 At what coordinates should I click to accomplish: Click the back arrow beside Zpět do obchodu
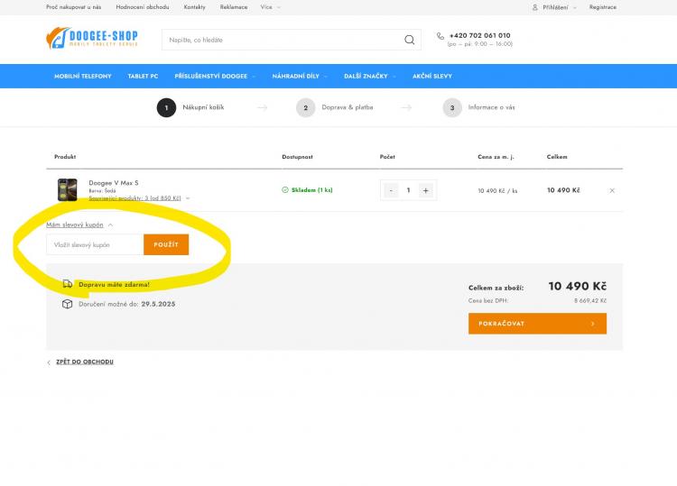point(49,362)
